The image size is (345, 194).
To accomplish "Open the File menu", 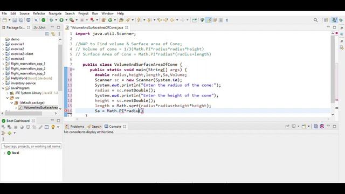I will 4,13.
